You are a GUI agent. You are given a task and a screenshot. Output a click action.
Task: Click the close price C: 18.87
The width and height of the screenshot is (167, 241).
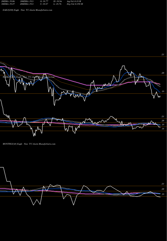44,4
